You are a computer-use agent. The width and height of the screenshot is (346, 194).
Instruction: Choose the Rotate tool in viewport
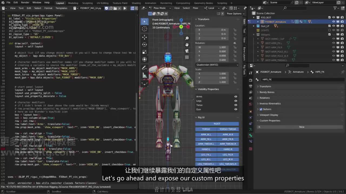tap(145, 44)
